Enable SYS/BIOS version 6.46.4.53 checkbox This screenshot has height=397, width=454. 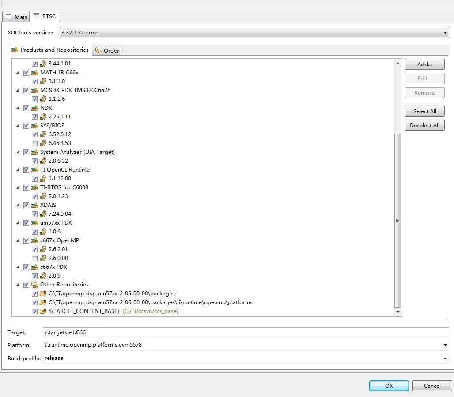(34, 143)
